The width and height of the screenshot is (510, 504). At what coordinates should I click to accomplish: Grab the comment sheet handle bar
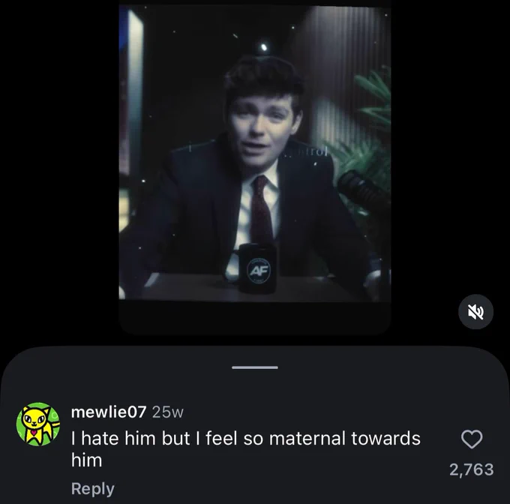255,367
